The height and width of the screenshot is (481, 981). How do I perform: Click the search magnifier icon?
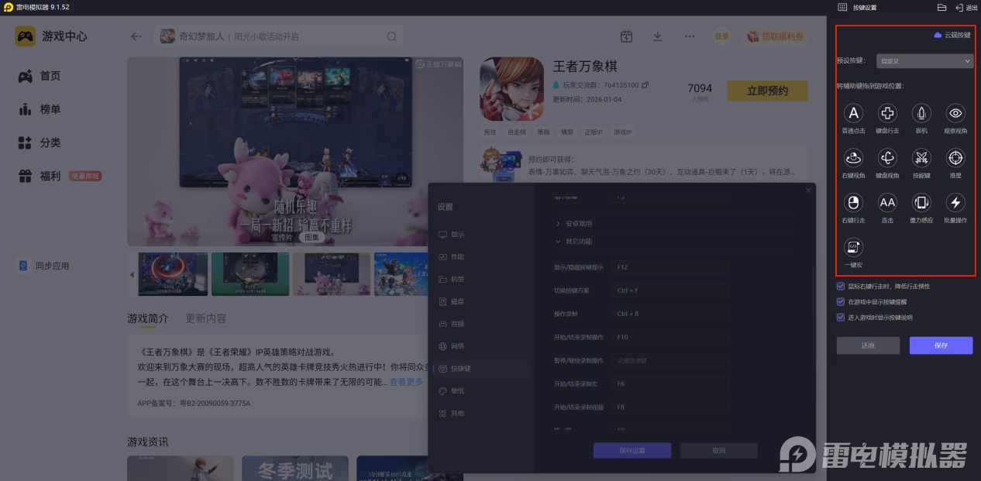[392, 36]
